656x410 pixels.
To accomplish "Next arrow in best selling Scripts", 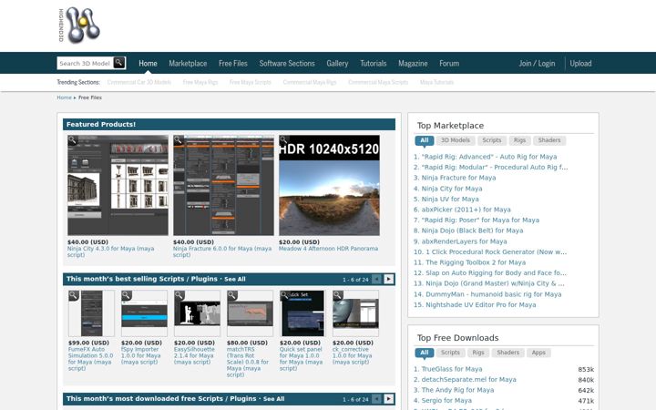I will 389,279.
